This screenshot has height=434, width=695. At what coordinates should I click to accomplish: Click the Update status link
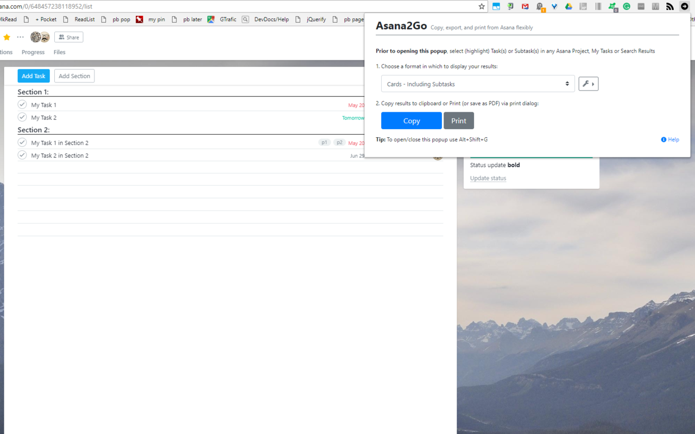(488, 178)
